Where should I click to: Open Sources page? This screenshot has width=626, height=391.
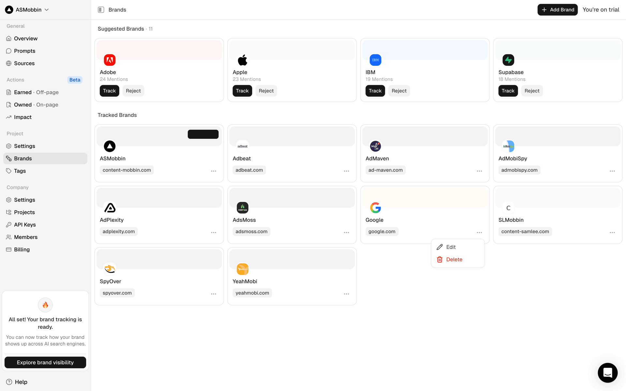45,63
